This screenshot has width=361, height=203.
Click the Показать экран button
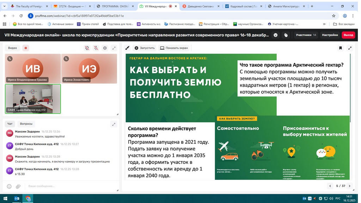(x=174, y=48)
